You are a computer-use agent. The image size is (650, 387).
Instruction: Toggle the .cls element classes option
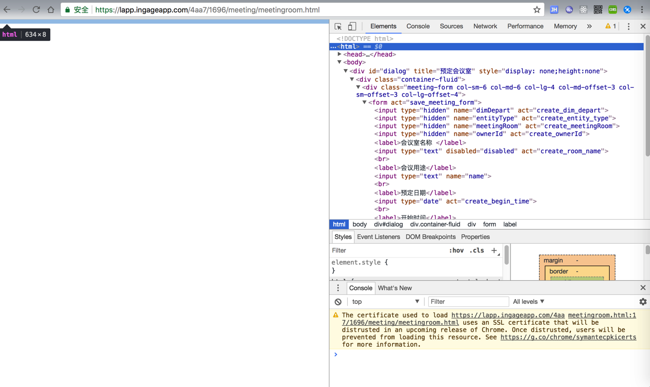click(x=476, y=251)
